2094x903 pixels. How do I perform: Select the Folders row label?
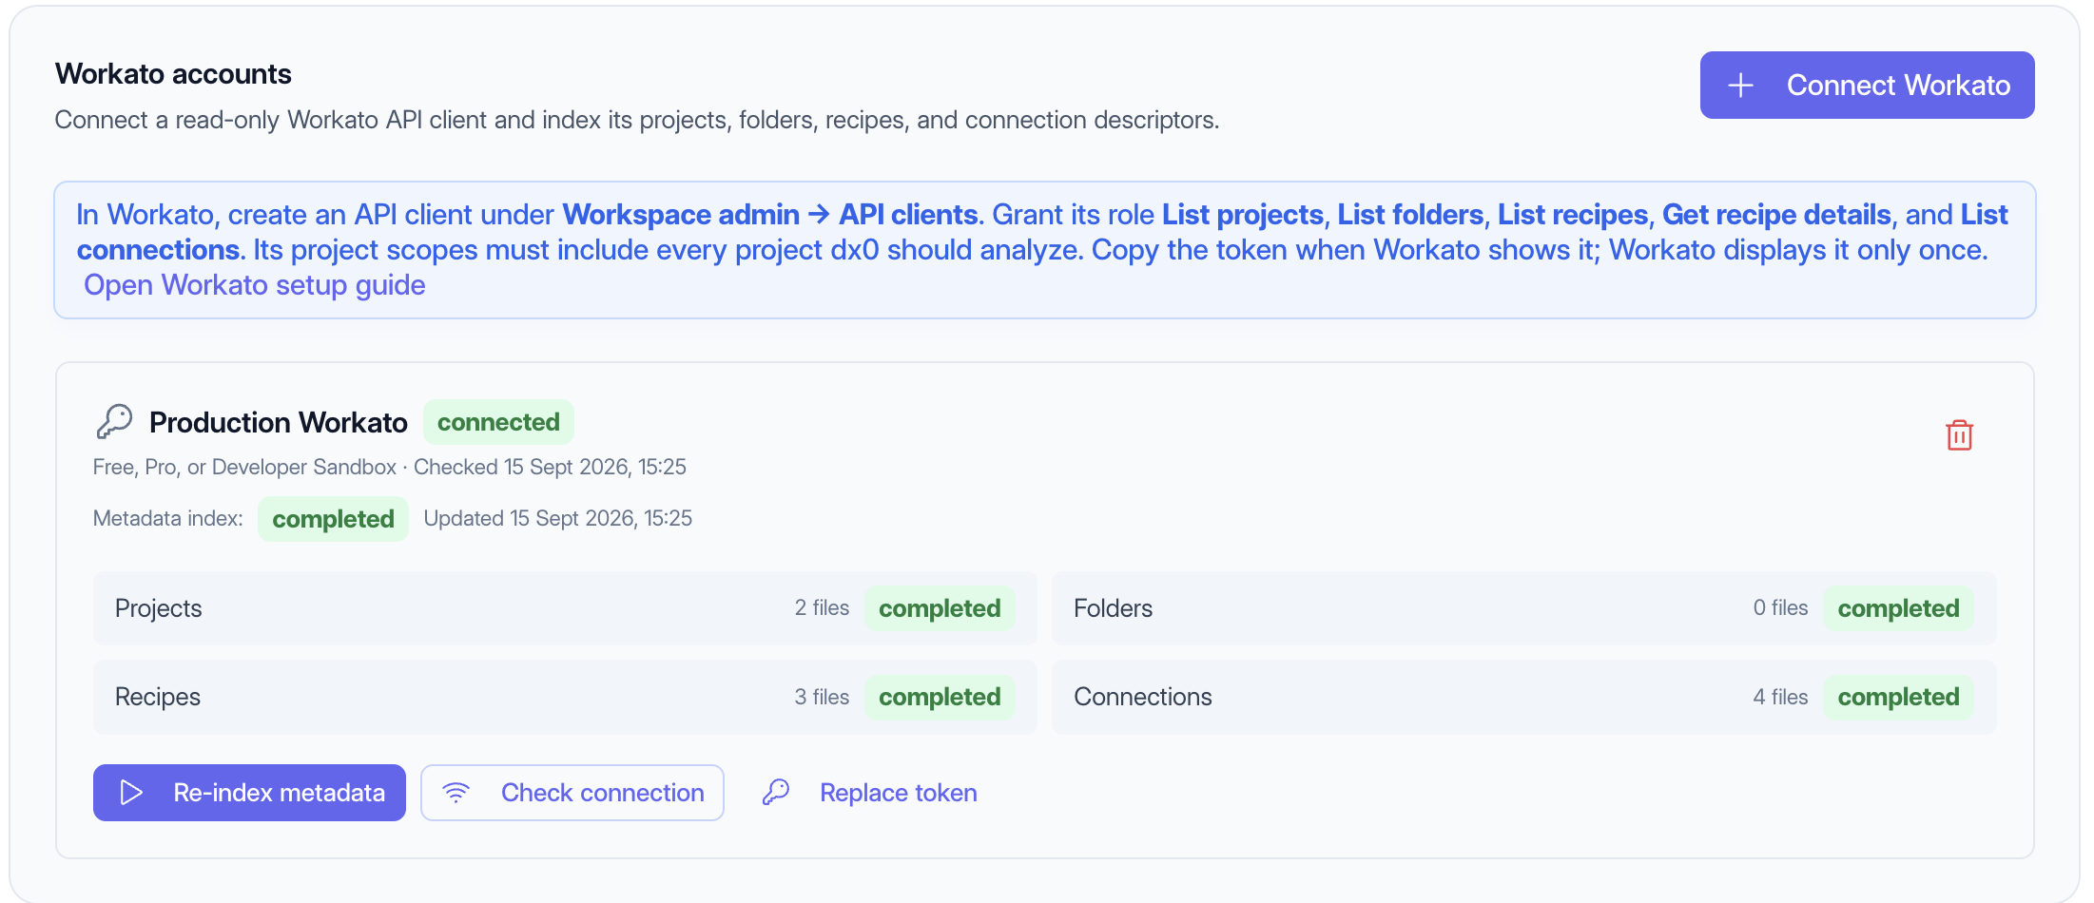click(1113, 608)
